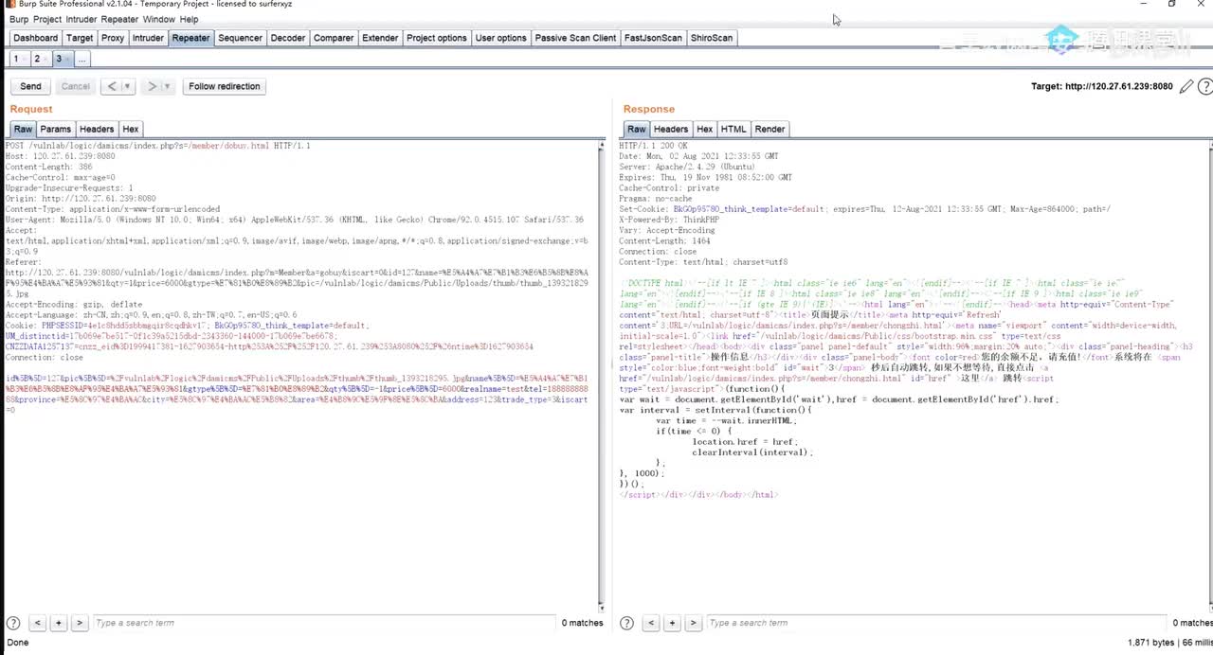The width and height of the screenshot is (1213, 655).
Task: Click the edit target pencil icon
Action: click(x=1186, y=86)
